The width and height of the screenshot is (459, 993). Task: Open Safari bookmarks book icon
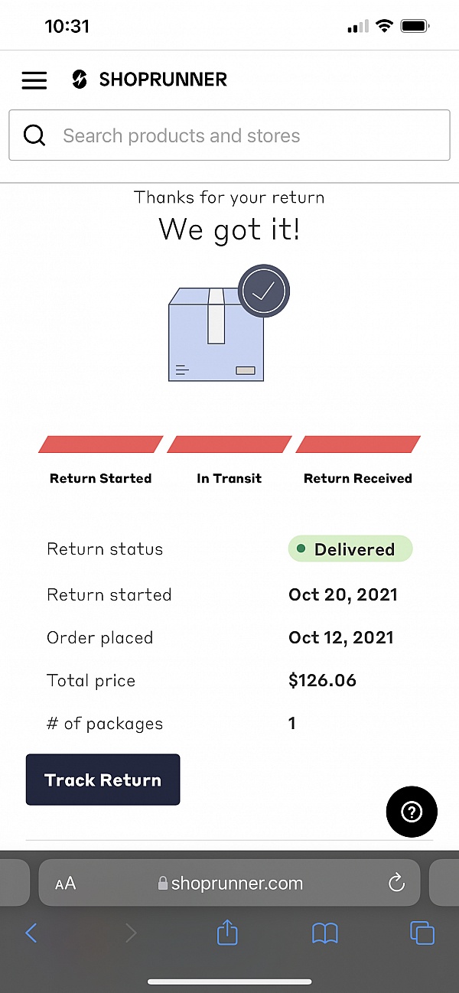tap(325, 933)
